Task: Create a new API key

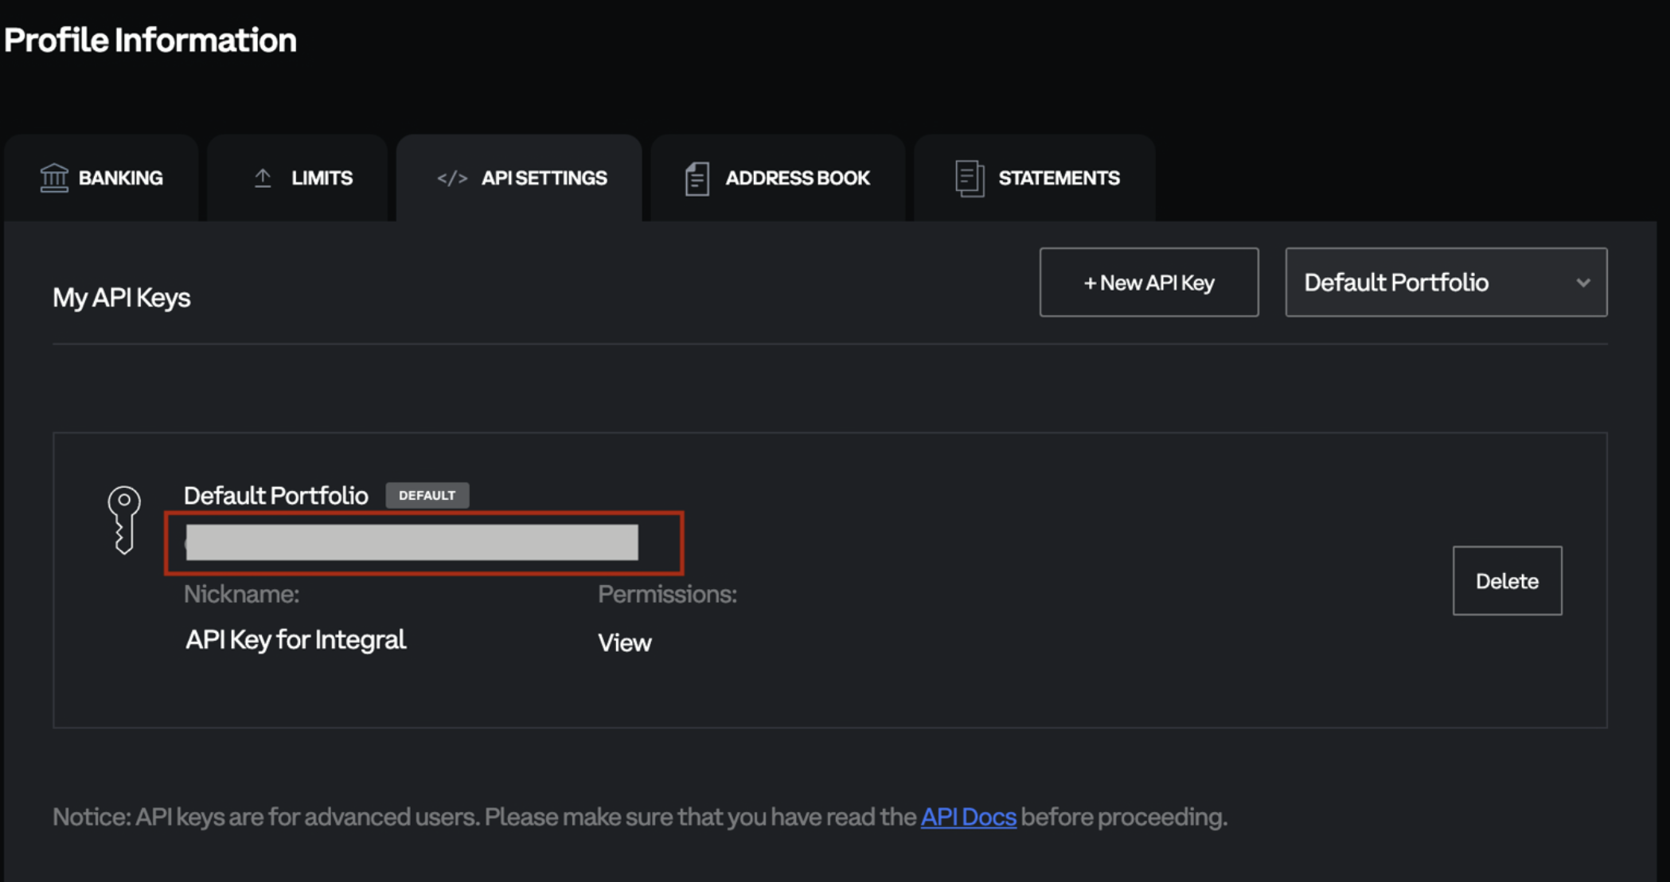Action: coord(1149,283)
